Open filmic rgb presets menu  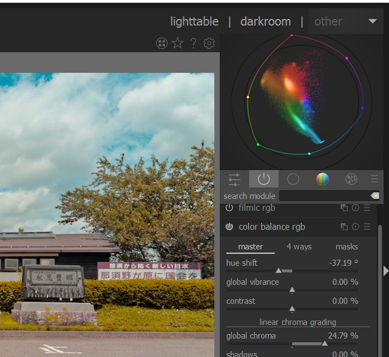click(367, 208)
